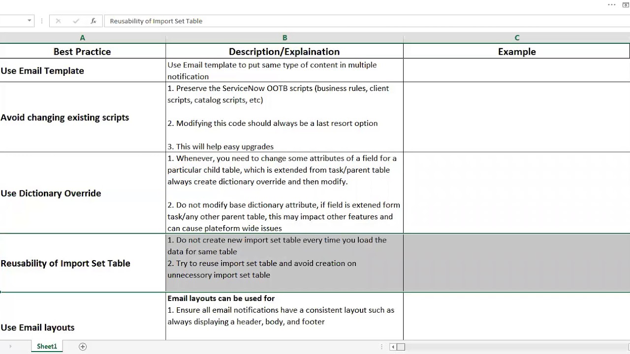This screenshot has width=630, height=354.
Task: Add a new worksheet with the plus button
Action: point(82,346)
